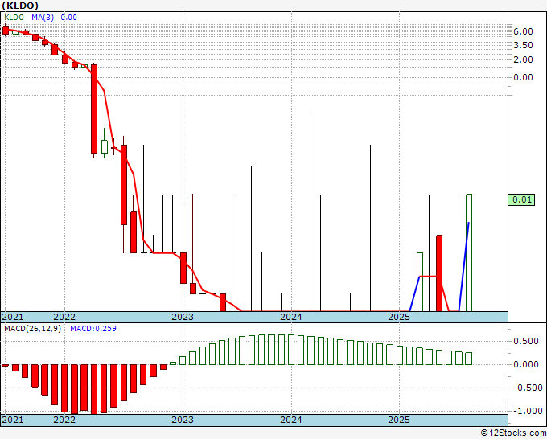
Task: Click the MACD:0.259 value label
Action: [x=93, y=329]
